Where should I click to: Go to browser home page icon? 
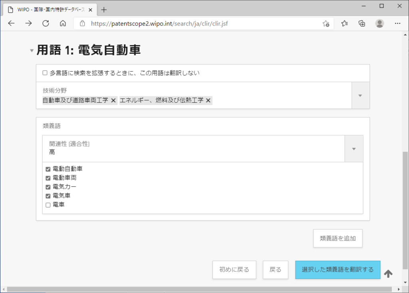coord(63,23)
